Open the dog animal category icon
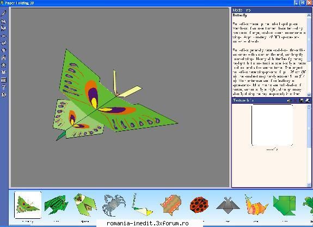Screen dimensions: 313x227 [4, 21]
